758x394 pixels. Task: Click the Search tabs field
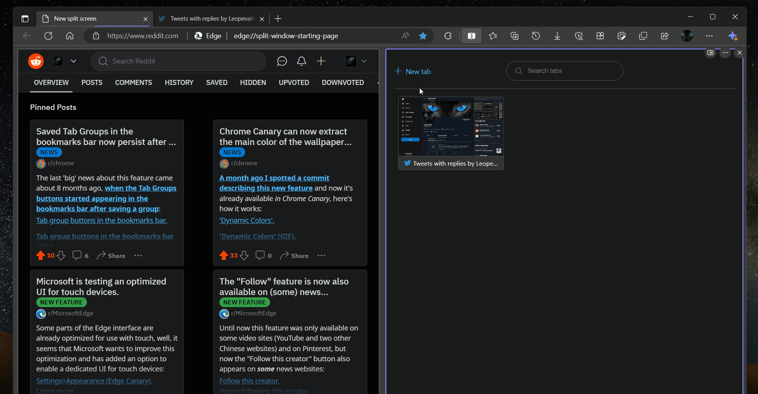[x=564, y=71]
